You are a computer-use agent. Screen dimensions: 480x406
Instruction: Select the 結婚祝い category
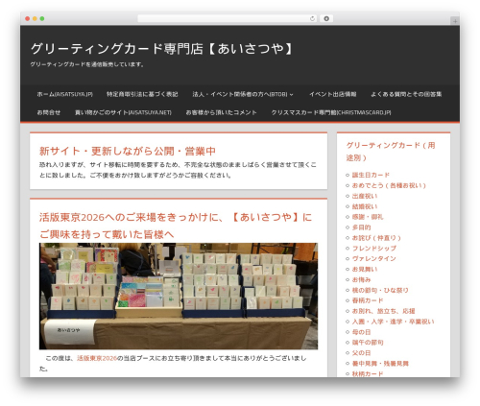click(x=365, y=206)
